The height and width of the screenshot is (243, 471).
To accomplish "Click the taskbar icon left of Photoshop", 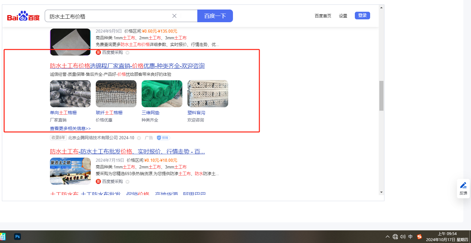I will click(3, 237).
